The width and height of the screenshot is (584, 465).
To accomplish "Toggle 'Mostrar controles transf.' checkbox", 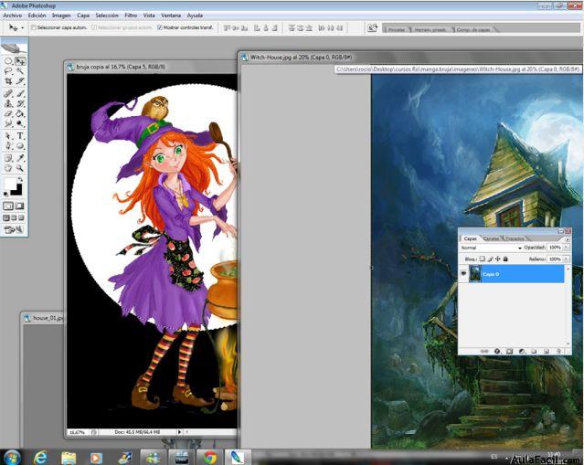I will (x=159, y=27).
